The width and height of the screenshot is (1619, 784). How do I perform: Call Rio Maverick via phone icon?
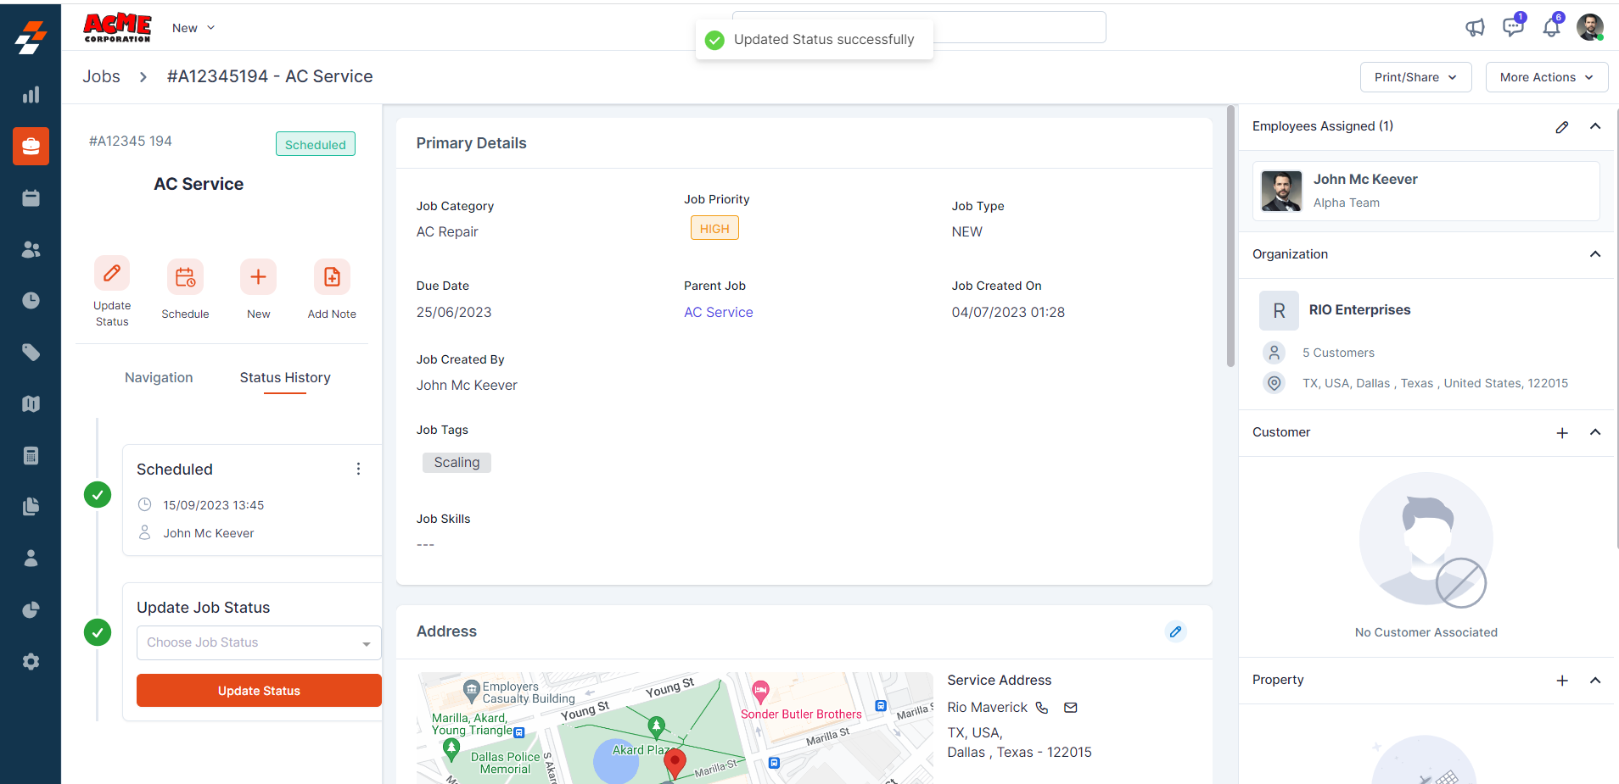[x=1042, y=708]
